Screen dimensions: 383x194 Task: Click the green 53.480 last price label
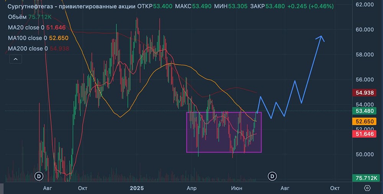tap(364, 111)
